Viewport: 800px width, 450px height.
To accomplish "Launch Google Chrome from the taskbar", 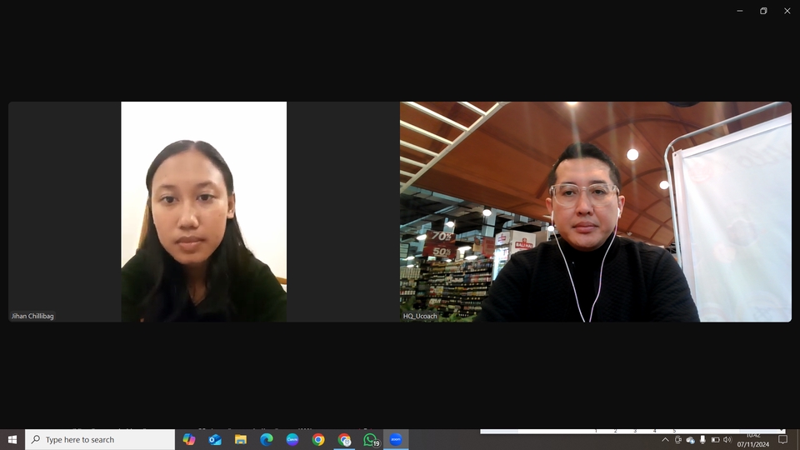I will [318, 439].
